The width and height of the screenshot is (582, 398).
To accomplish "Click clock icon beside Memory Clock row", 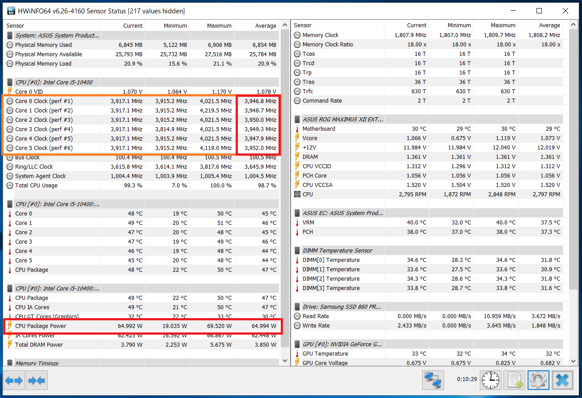I will (x=297, y=35).
